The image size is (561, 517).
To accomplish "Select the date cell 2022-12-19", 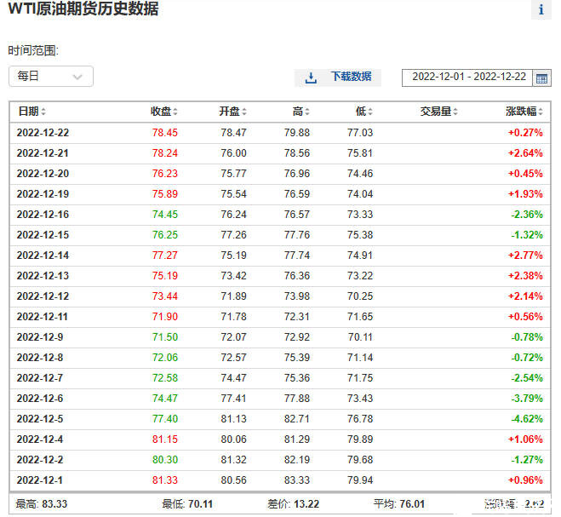I will (x=43, y=194).
